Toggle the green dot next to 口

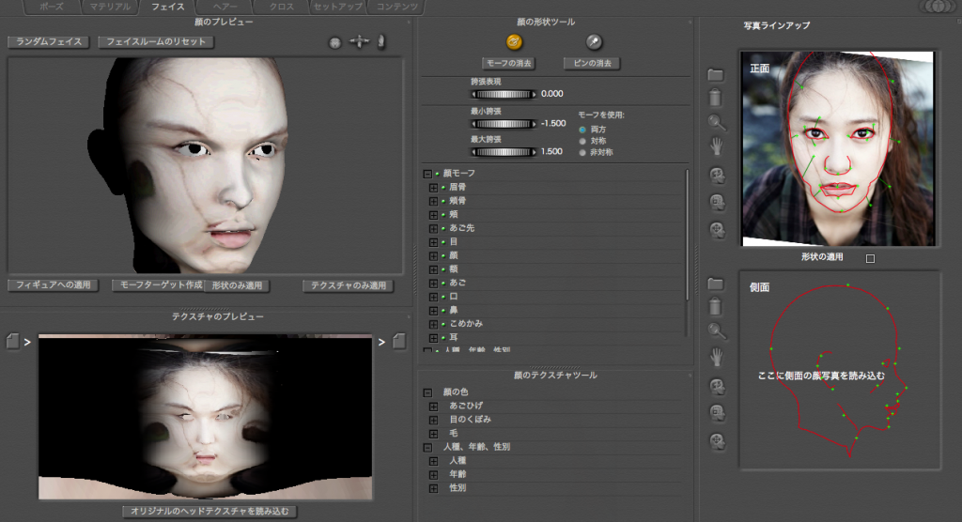pos(443,297)
